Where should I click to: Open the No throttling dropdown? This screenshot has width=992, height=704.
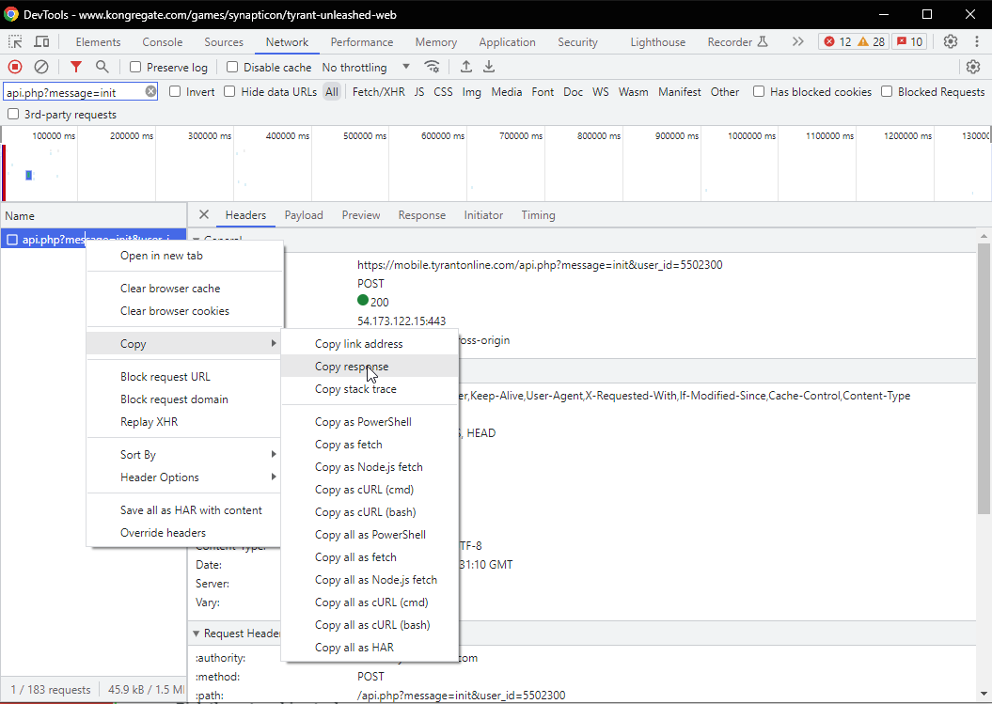click(366, 68)
